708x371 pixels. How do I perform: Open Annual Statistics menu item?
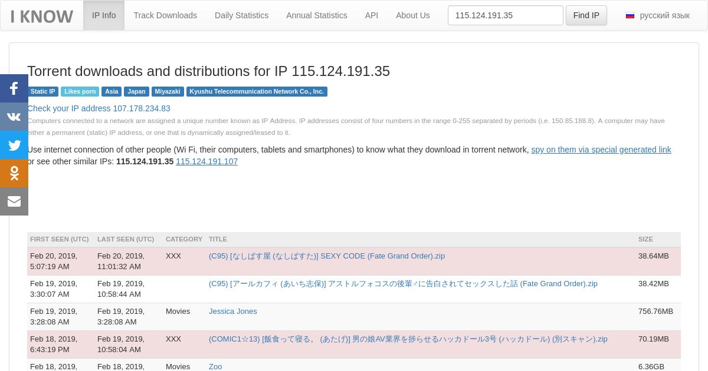317,15
